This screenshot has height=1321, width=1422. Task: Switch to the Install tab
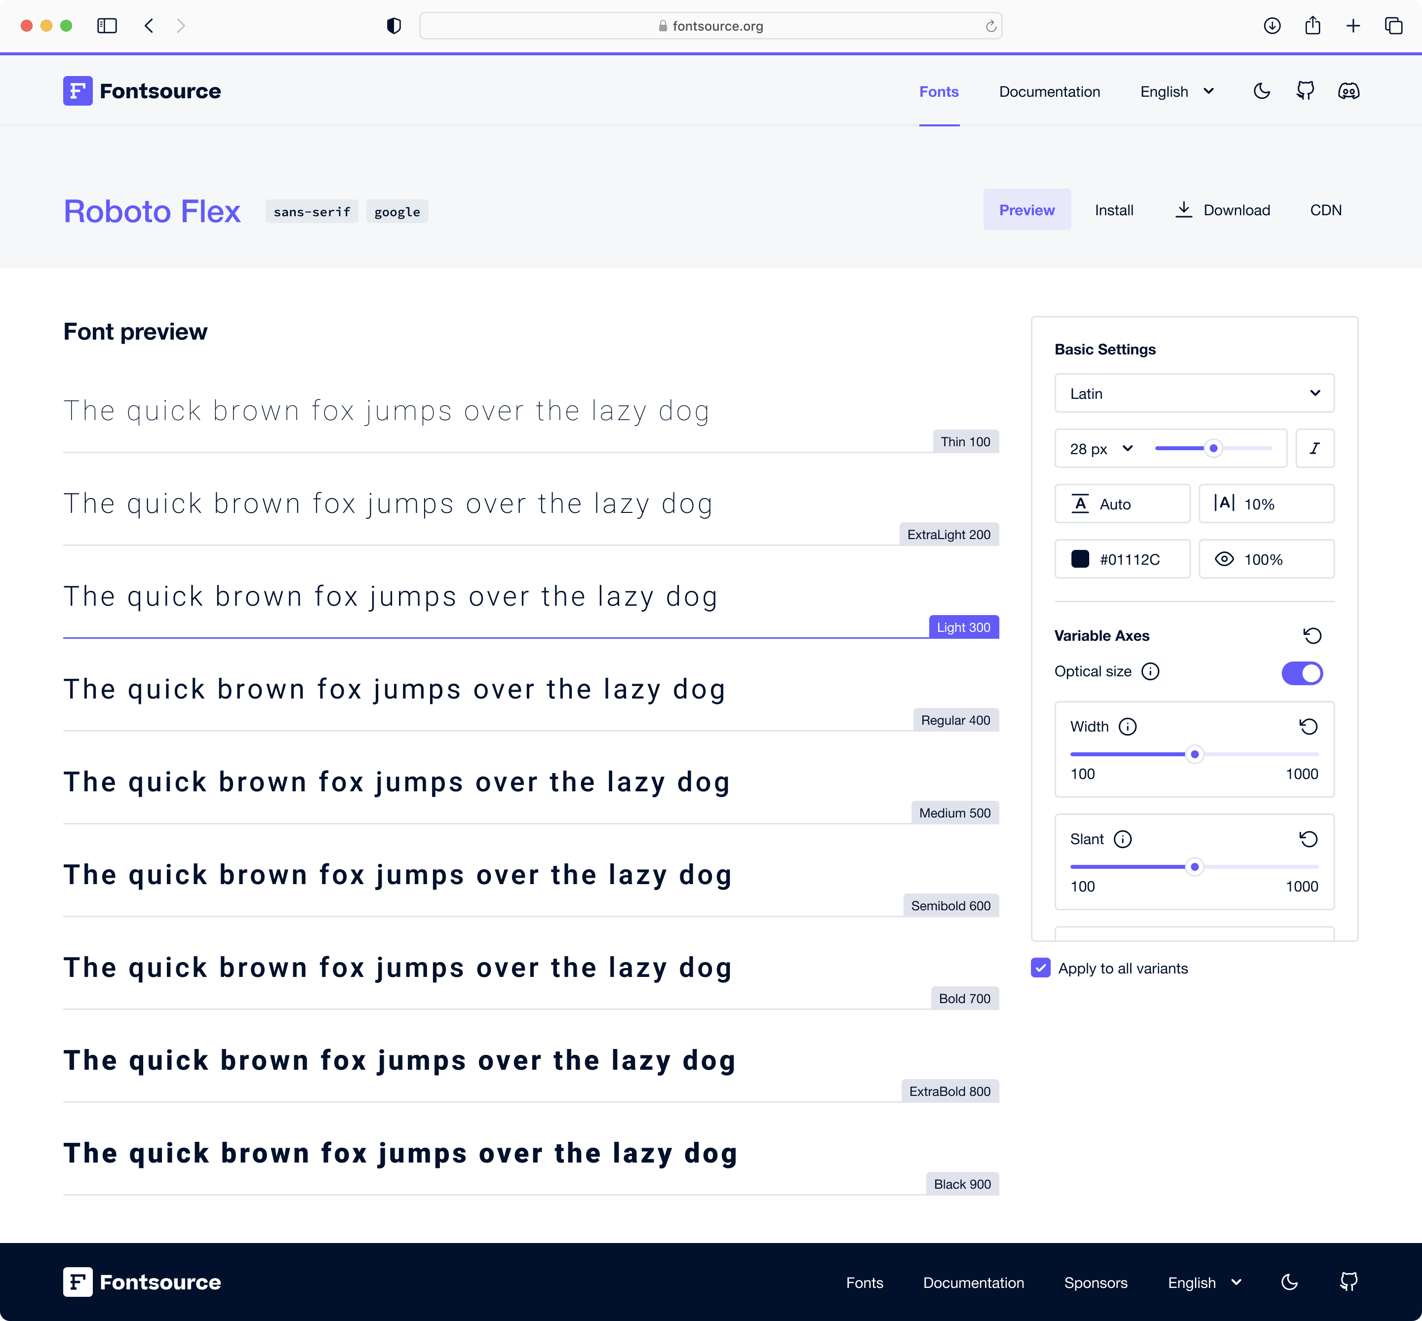click(x=1114, y=209)
